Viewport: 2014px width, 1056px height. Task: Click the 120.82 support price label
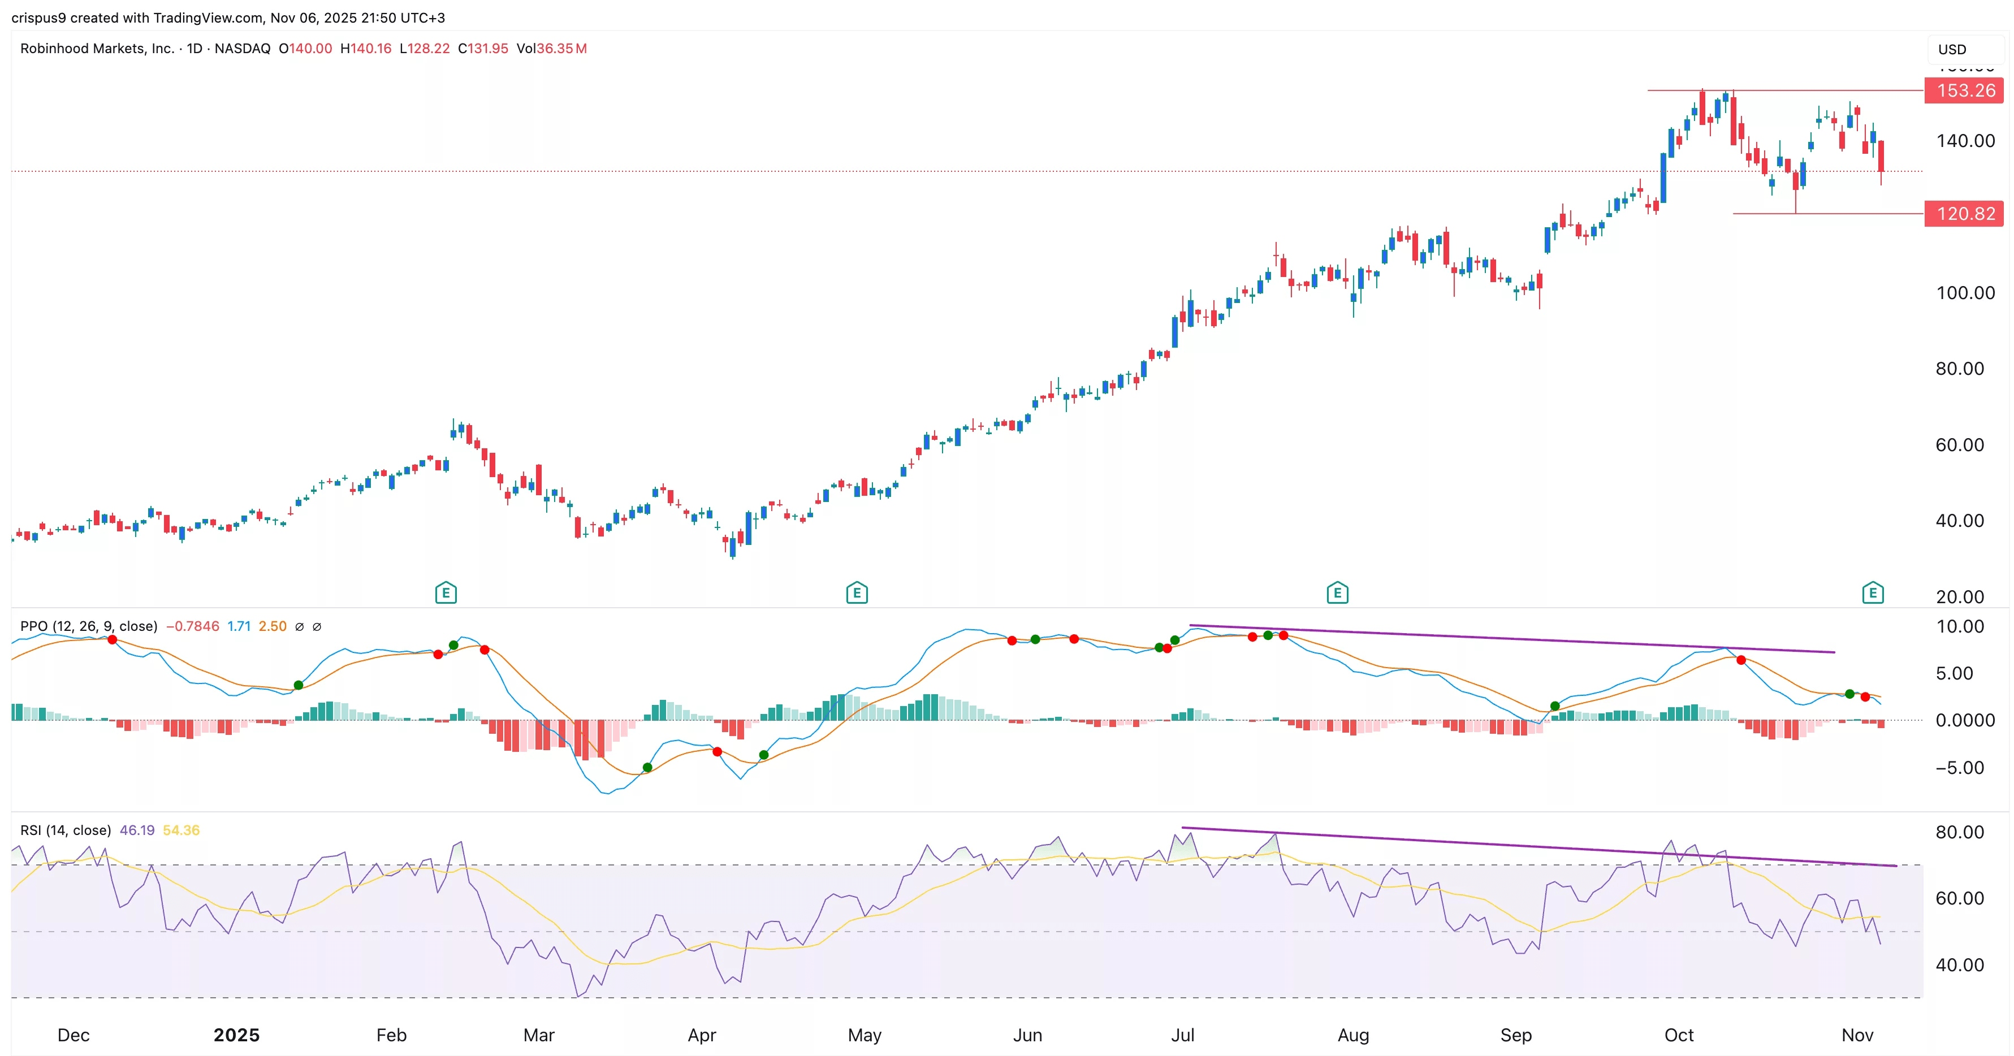tap(1965, 213)
